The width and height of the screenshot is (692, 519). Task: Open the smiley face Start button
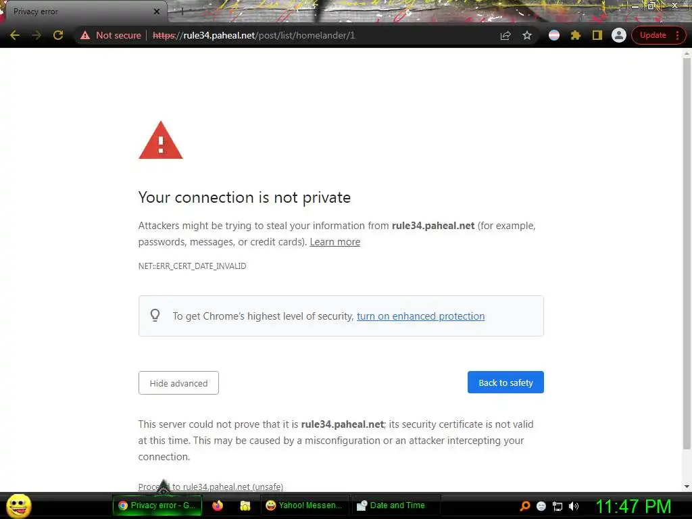[x=18, y=505]
